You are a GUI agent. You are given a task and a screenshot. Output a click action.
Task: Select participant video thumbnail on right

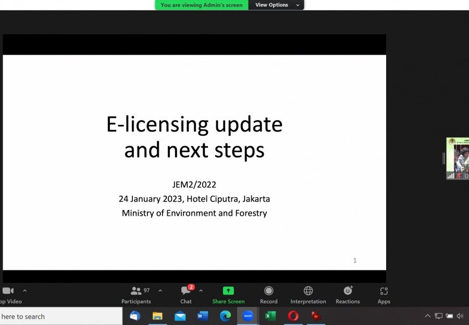458,159
